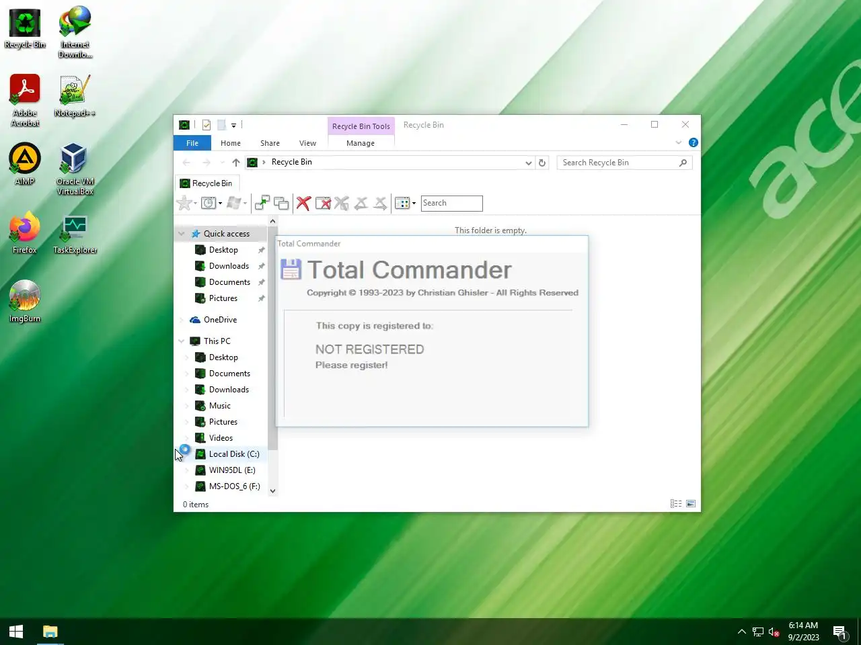Open Firefox desktop icon
861x645 pixels.
(x=25, y=233)
